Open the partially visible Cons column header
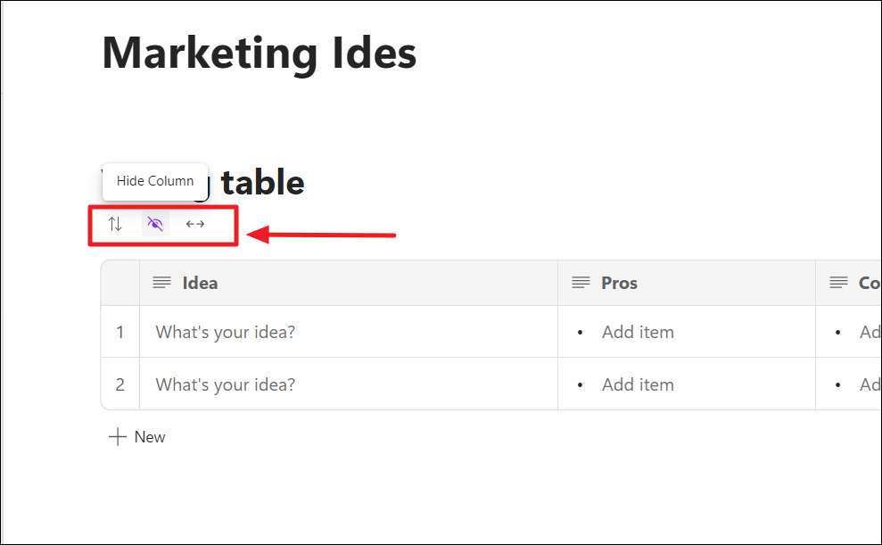 click(x=869, y=283)
